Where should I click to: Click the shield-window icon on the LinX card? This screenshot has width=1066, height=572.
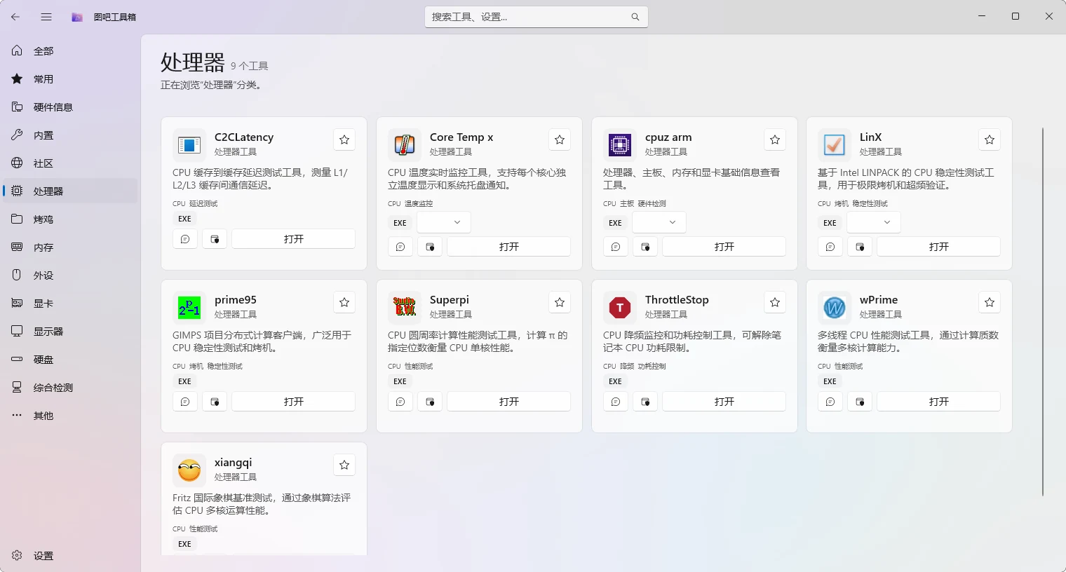click(x=860, y=247)
